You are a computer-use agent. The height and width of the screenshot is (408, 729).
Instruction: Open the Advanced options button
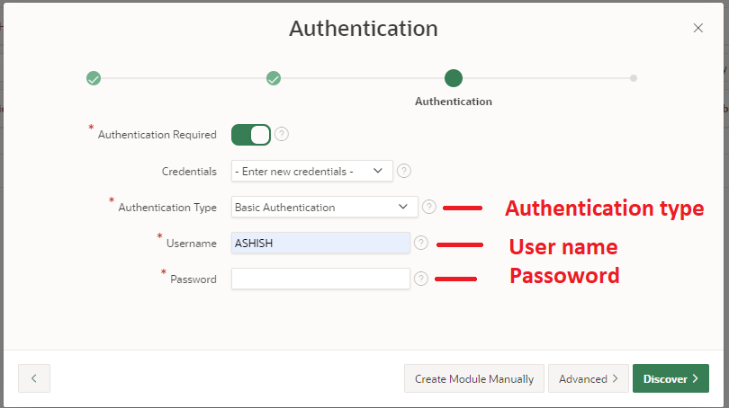tap(589, 378)
